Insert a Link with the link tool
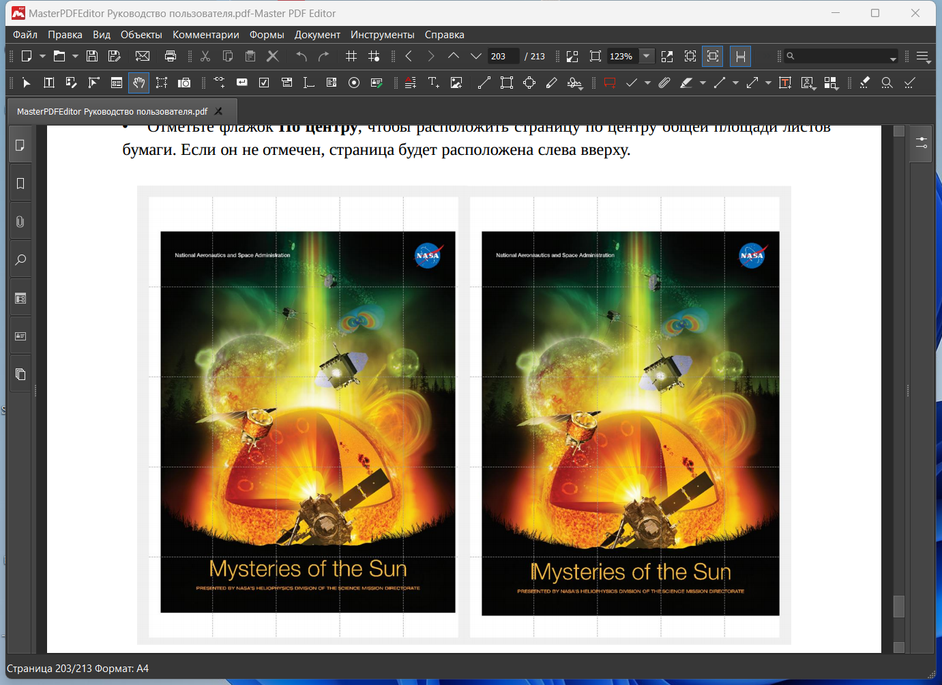This screenshot has width=942, height=685. tap(219, 83)
